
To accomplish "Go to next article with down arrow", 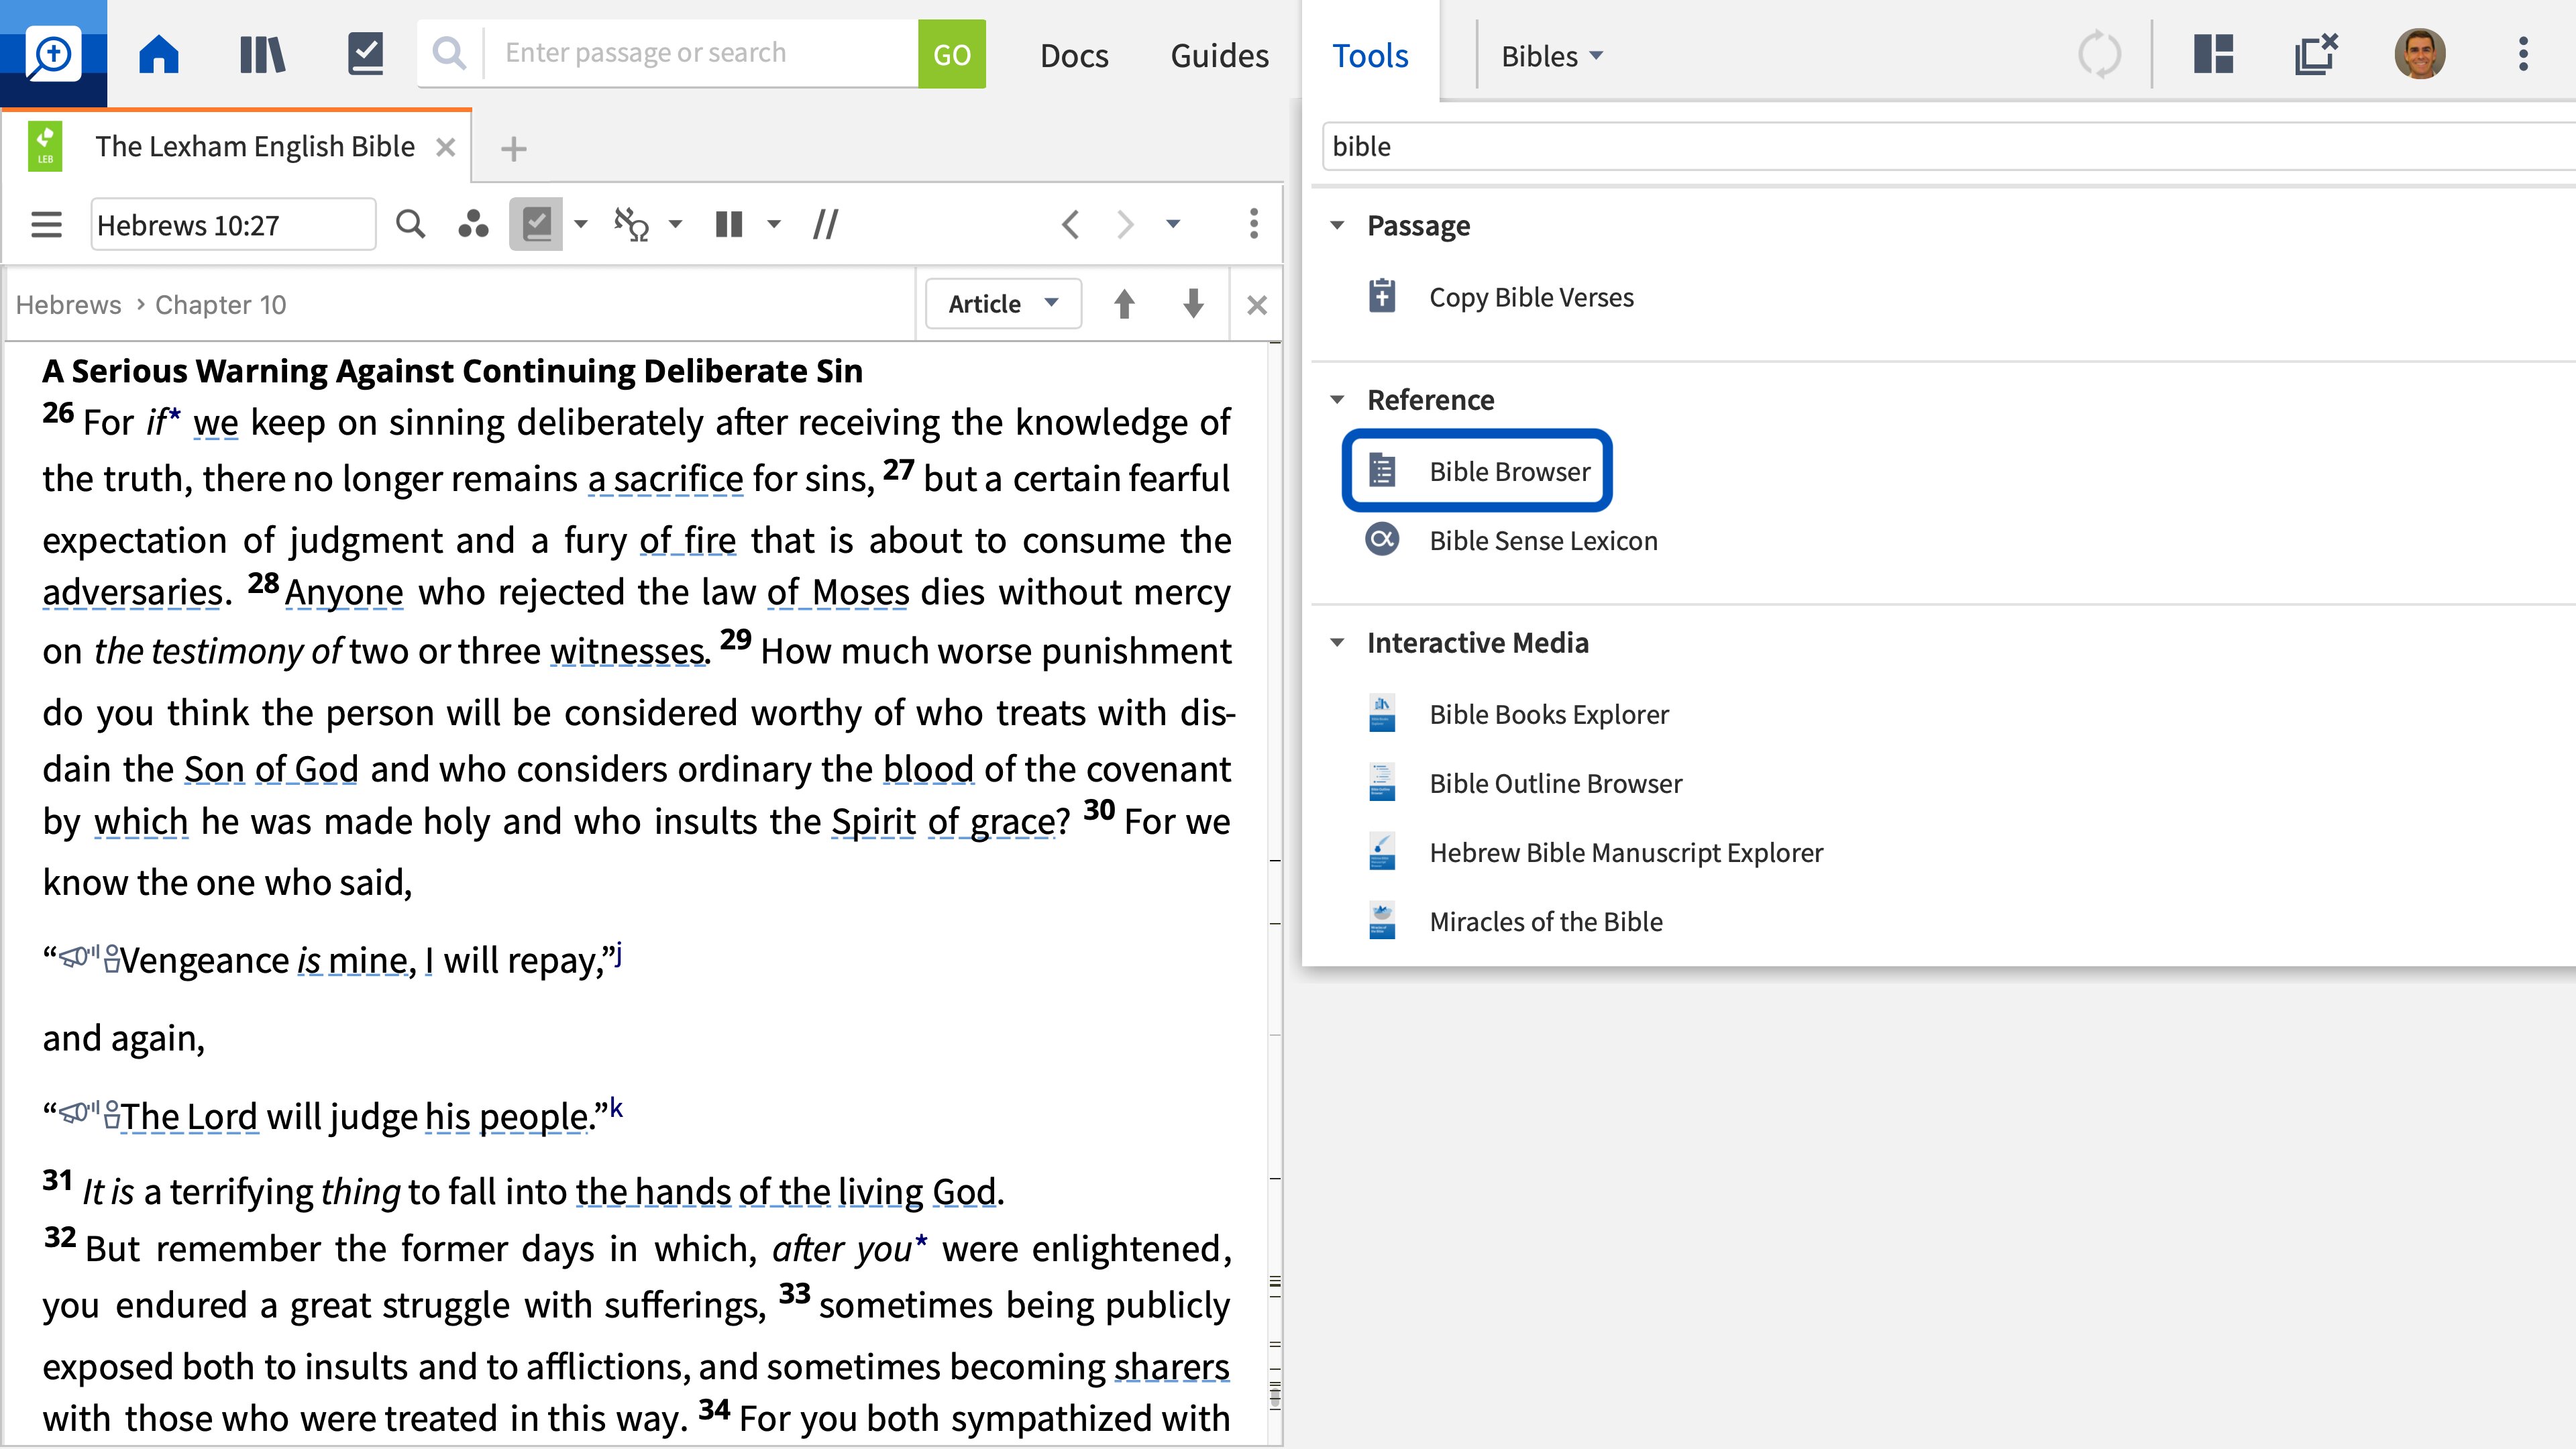I will tap(1193, 304).
